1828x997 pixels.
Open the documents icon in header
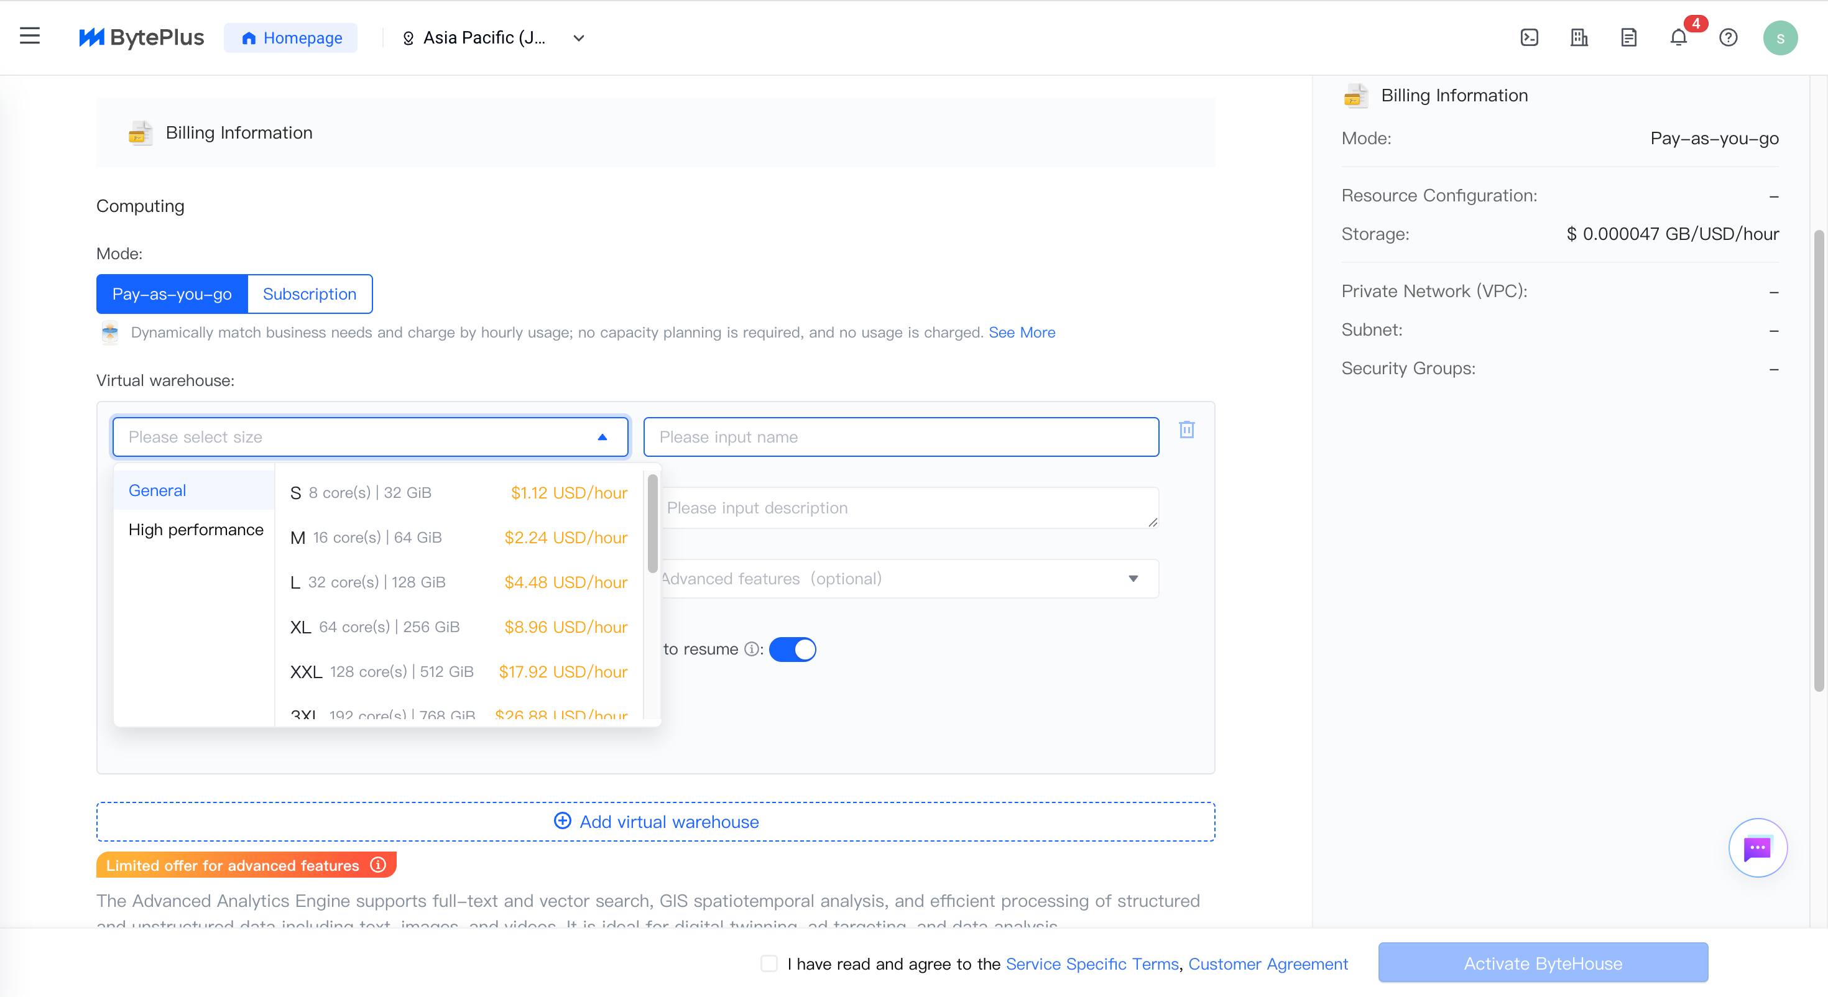point(1628,38)
